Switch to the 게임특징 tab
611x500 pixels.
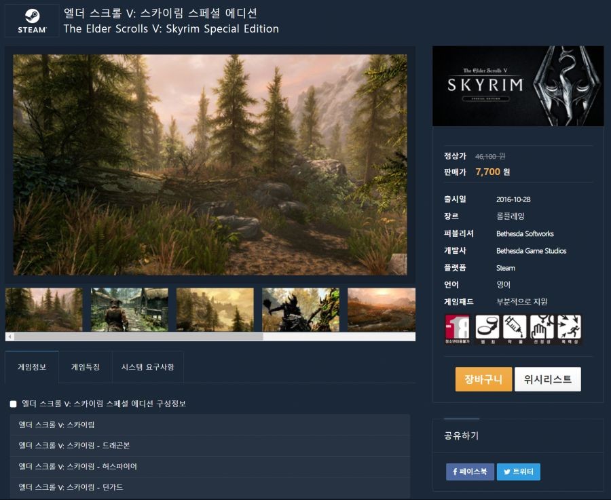[86, 367]
